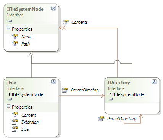Collapse Properties section in IFileSystemNode
Image resolution: width=163 pixels, height=140 pixels.
[x=8, y=28]
